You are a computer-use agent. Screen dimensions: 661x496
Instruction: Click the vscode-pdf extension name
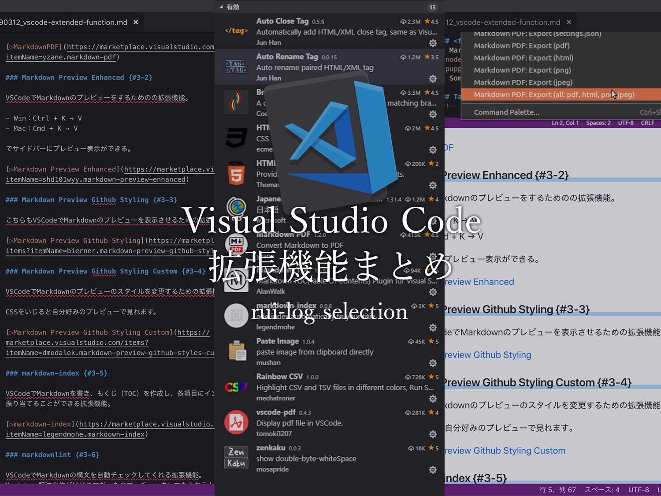(x=276, y=412)
